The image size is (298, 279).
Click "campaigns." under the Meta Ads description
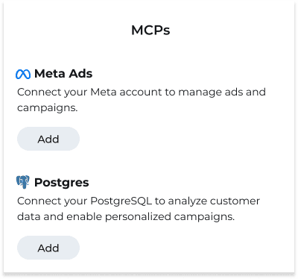click(47, 108)
